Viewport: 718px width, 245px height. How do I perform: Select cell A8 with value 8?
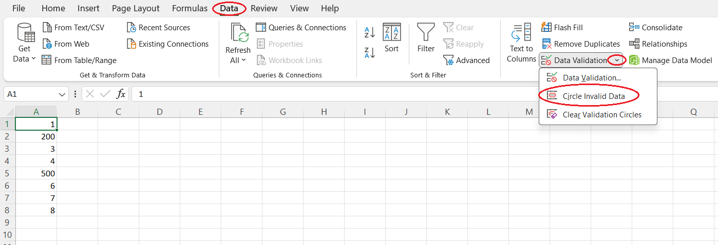[x=36, y=210]
